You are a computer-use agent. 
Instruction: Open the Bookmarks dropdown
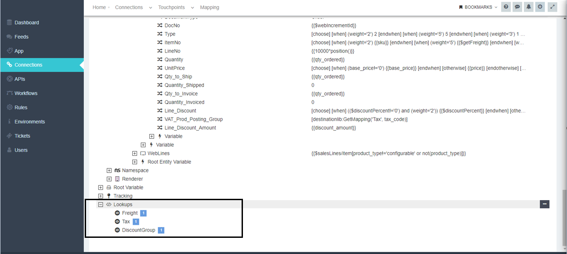pyautogui.click(x=478, y=7)
